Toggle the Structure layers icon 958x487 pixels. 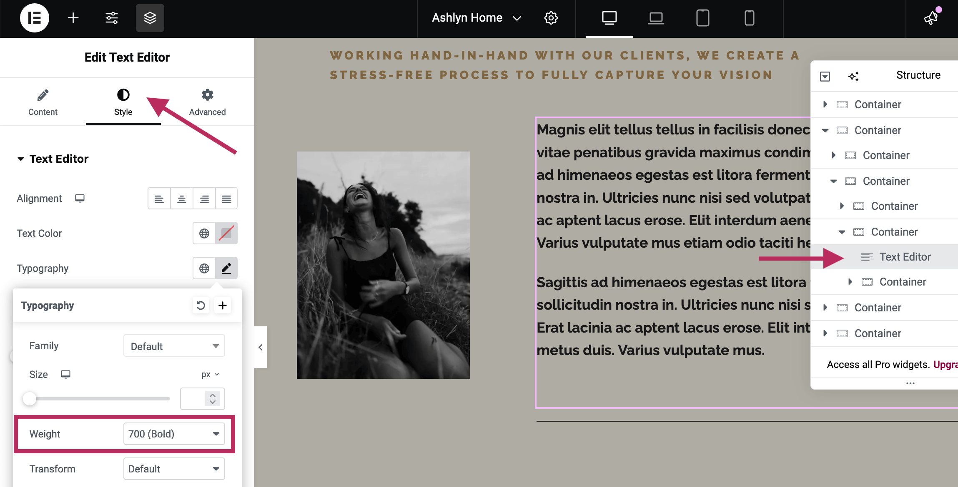(x=150, y=18)
